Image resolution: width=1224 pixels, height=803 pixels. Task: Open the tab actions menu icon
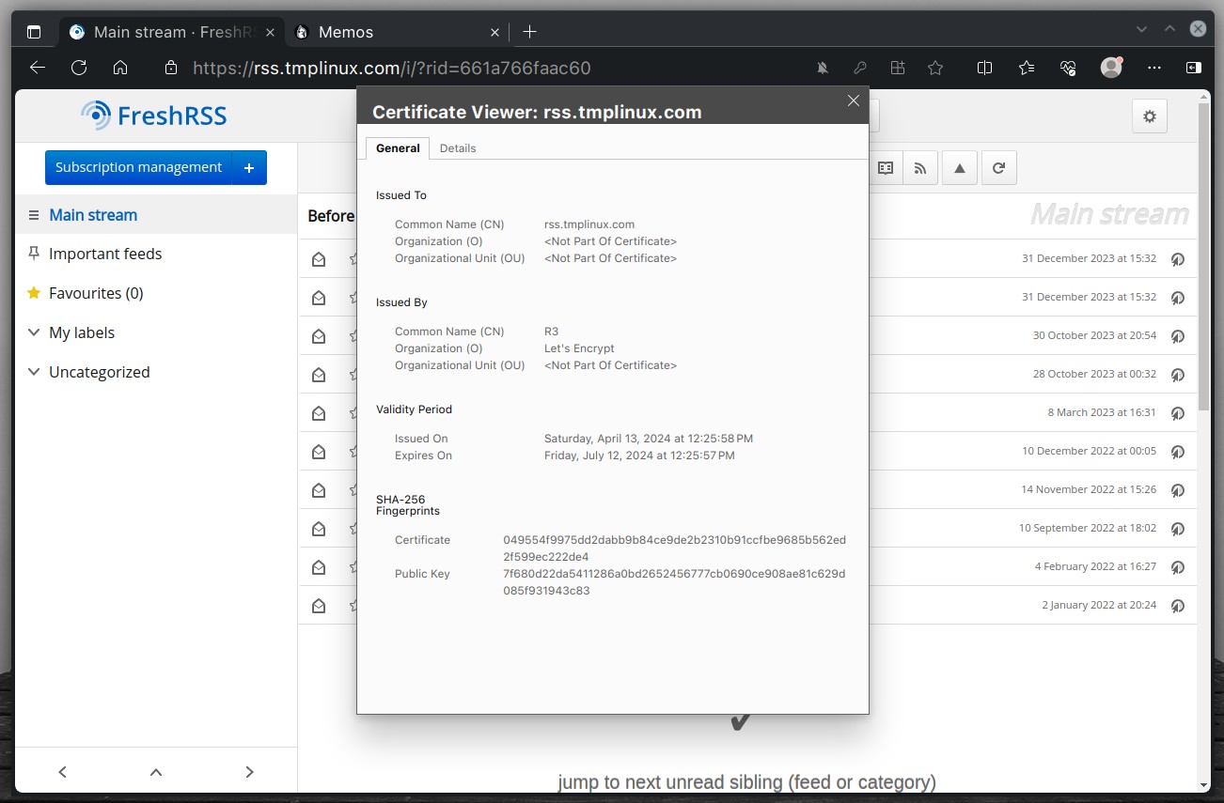point(34,32)
